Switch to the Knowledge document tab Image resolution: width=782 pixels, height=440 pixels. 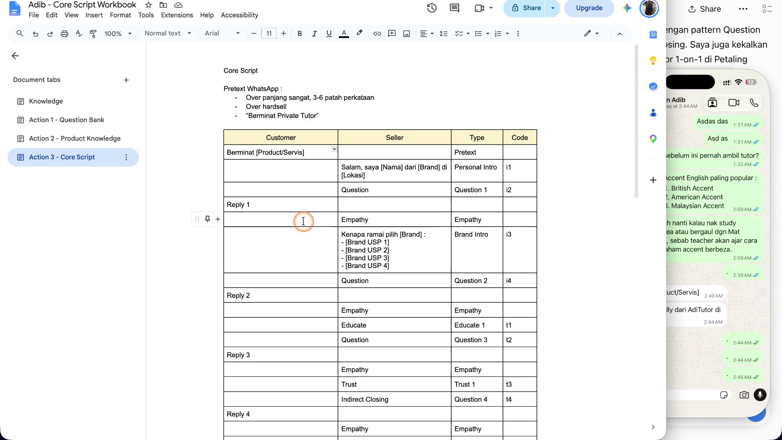46,101
